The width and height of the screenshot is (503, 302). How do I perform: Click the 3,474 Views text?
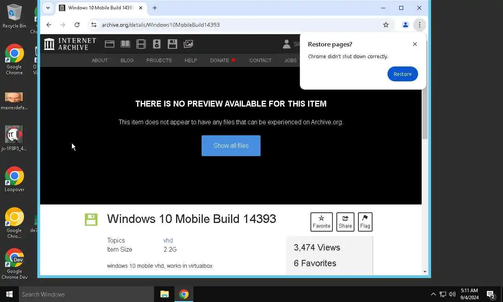point(317,248)
